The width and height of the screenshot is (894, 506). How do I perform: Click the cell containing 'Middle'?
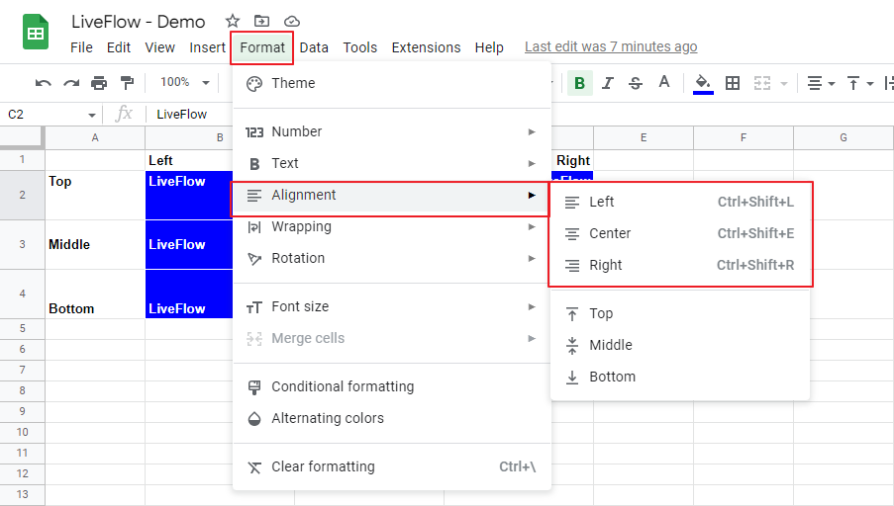[x=95, y=245]
